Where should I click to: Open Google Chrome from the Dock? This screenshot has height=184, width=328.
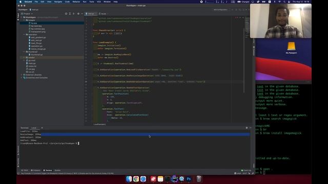click(x=136, y=179)
